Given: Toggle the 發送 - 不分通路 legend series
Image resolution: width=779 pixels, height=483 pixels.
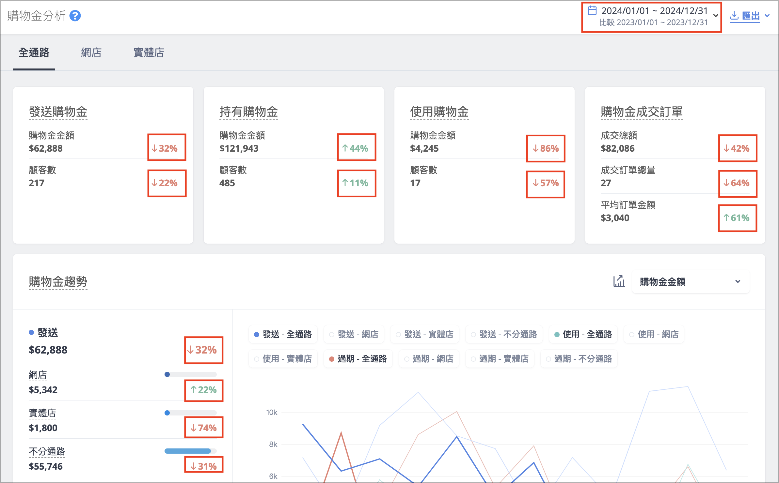Looking at the screenshot, I should point(504,334).
